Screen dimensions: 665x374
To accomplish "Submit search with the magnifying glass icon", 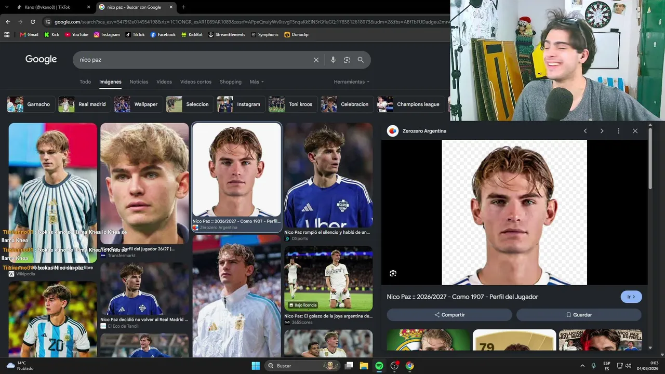I will coord(361,60).
